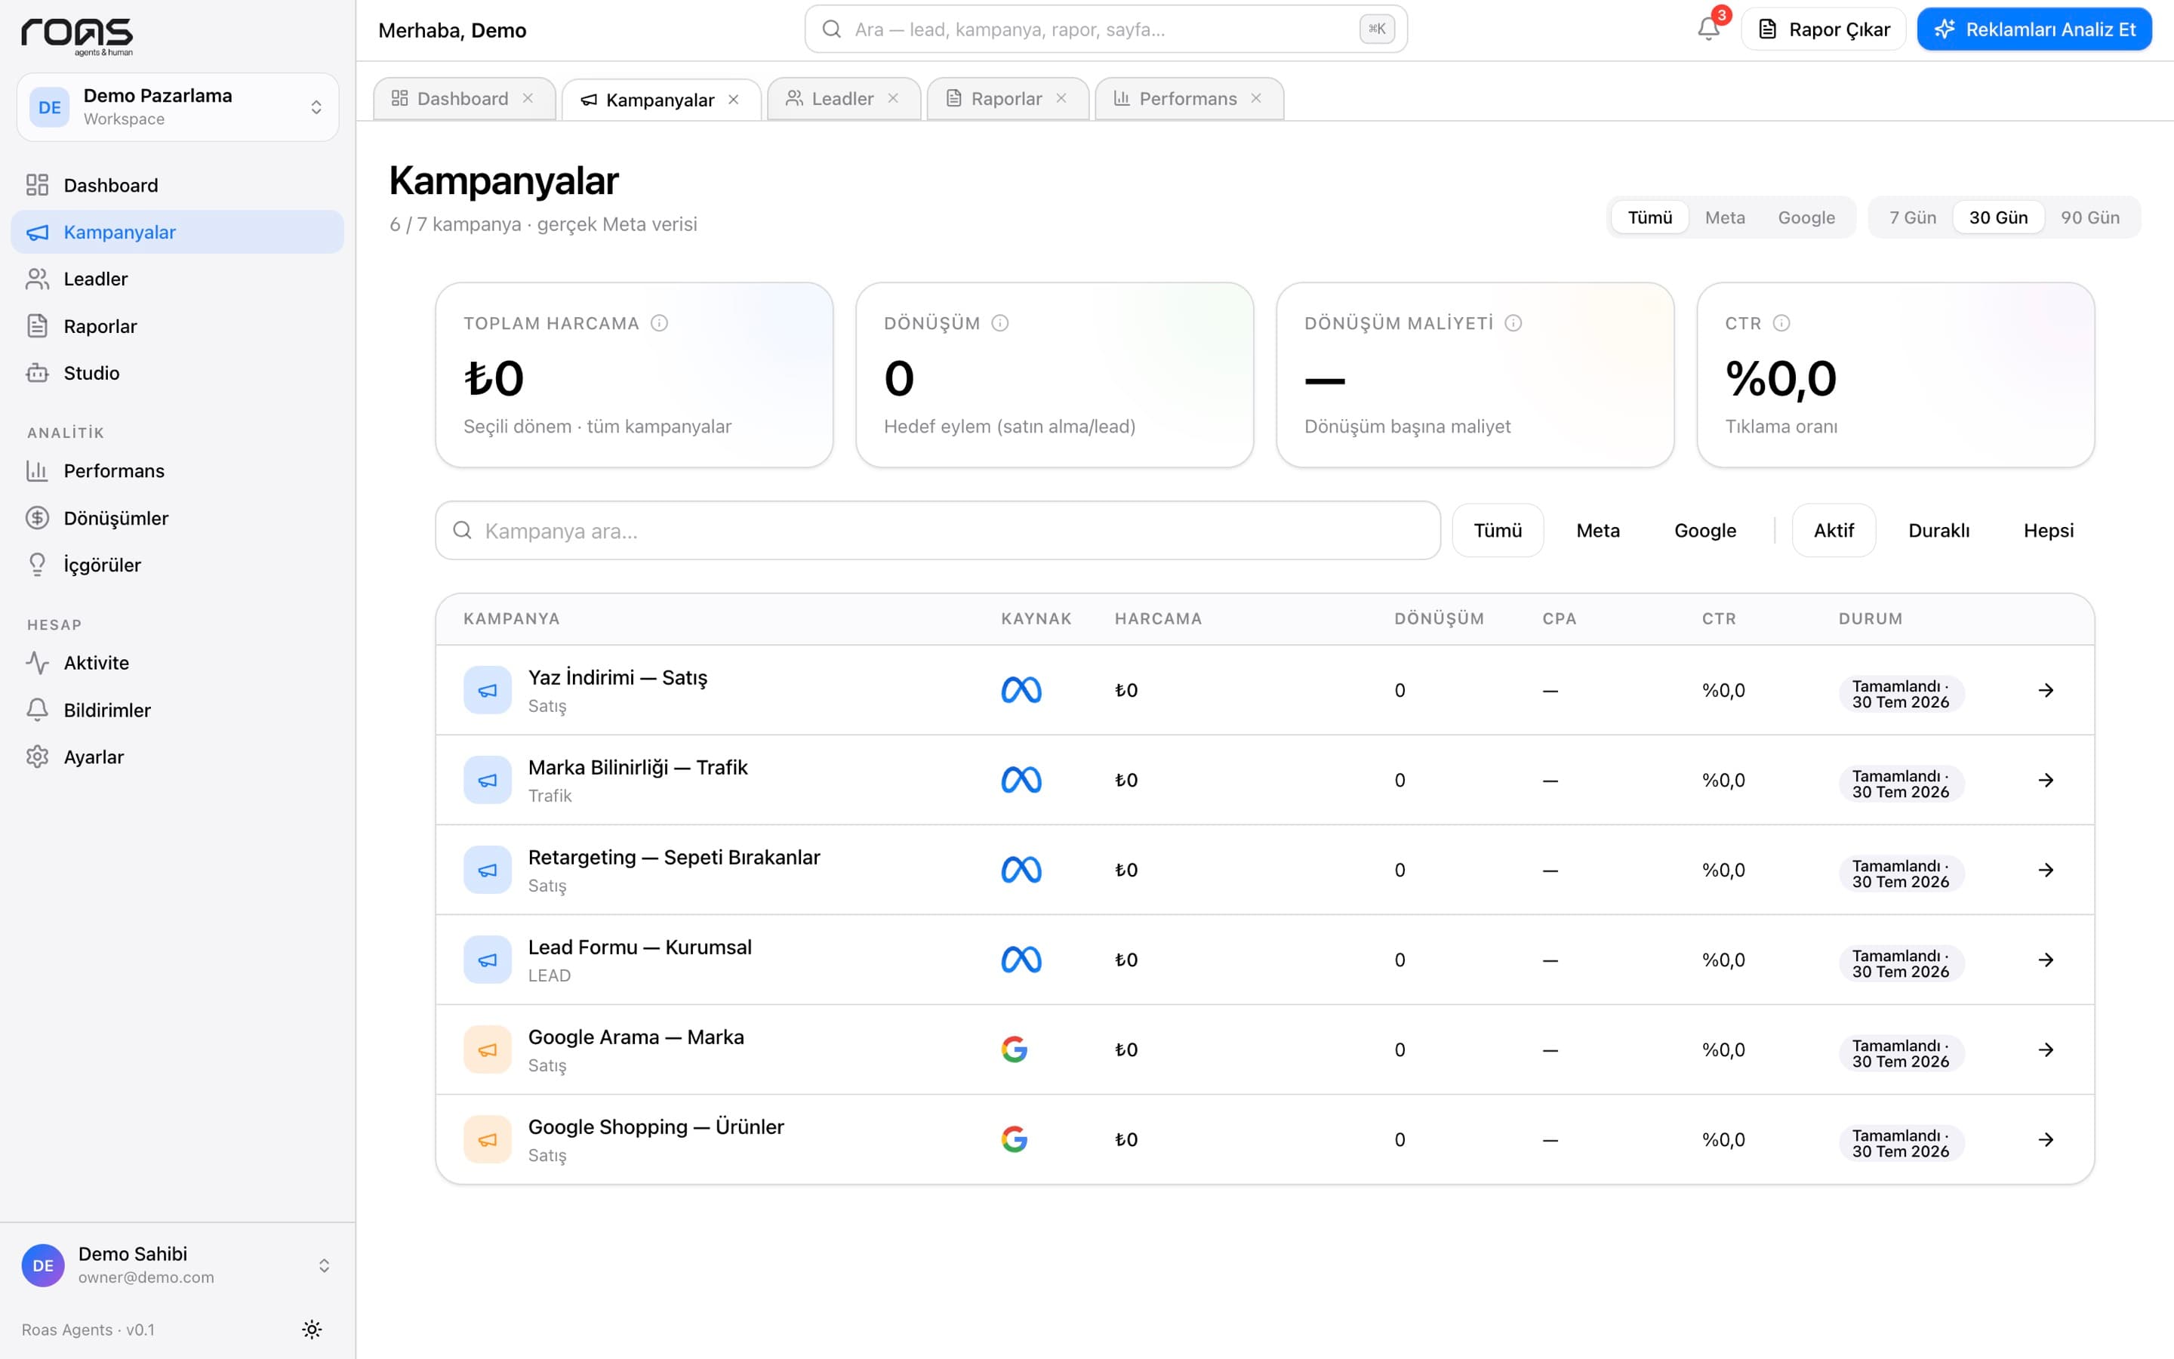The width and height of the screenshot is (2174, 1359).
Task: Click Reklamları Analiz Et button
Action: [x=2034, y=29]
